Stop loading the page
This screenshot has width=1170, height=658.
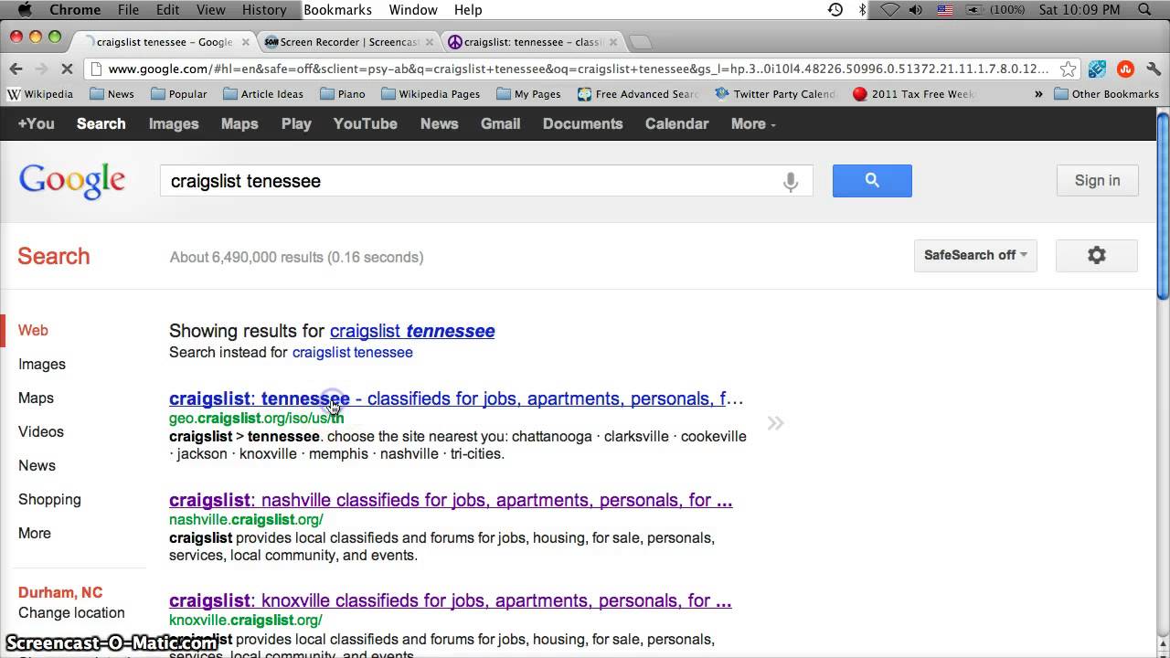click(x=68, y=69)
